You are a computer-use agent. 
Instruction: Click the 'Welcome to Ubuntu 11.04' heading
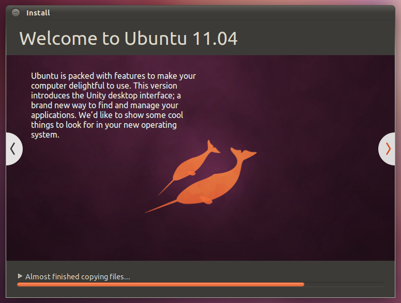pos(128,39)
